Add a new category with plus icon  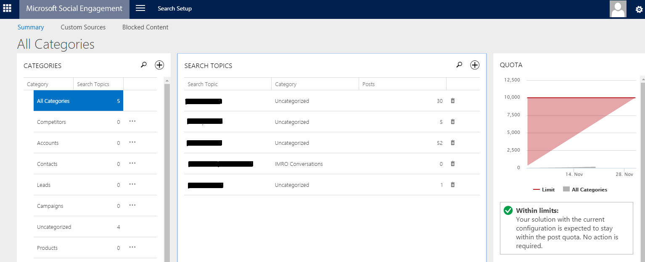coord(159,65)
